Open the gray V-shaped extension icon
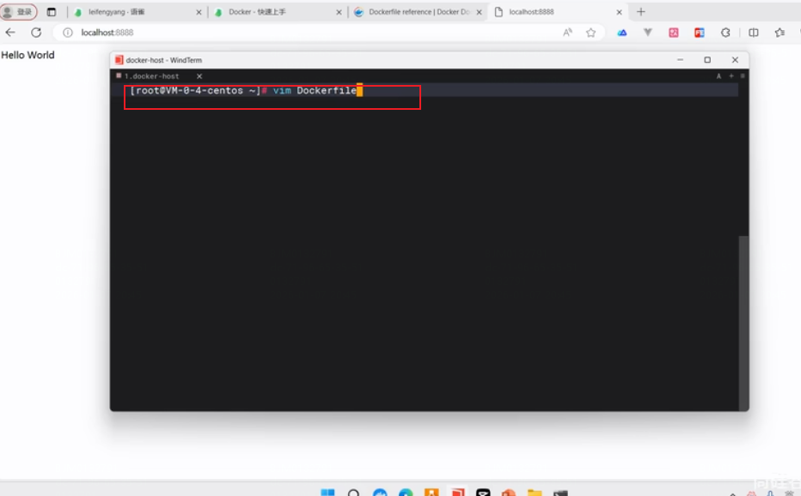 648,32
